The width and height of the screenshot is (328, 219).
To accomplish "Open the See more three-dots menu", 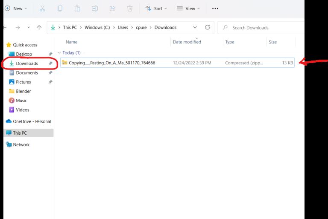I will pos(215,9).
